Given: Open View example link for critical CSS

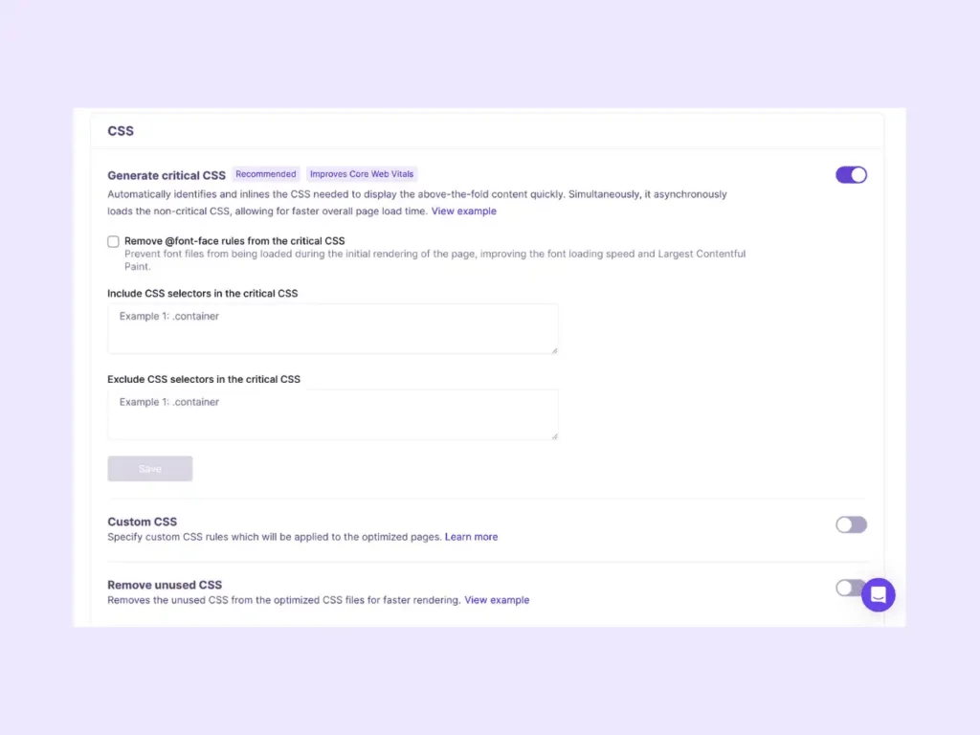Looking at the screenshot, I should click(x=464, y=212).
